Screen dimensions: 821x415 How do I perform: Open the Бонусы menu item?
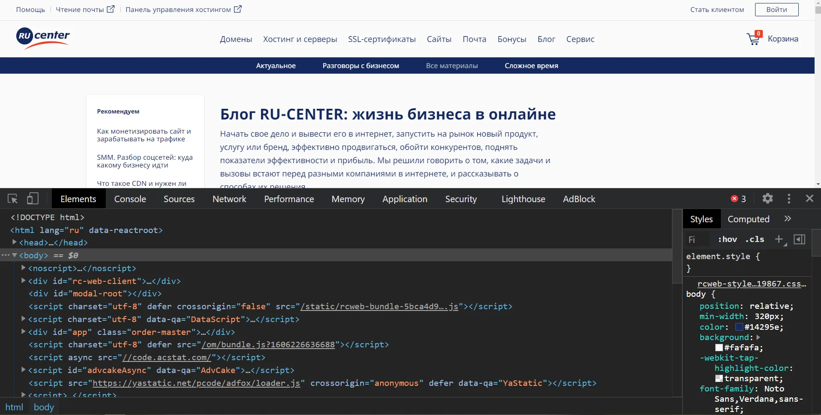click(x=512, y=39)
